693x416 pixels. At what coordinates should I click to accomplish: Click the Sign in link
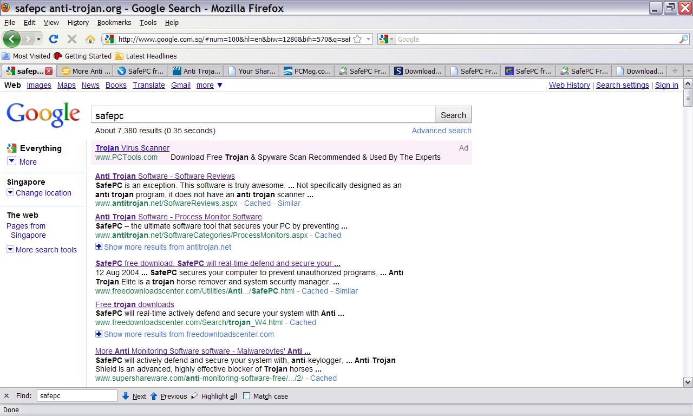point(666,85)
